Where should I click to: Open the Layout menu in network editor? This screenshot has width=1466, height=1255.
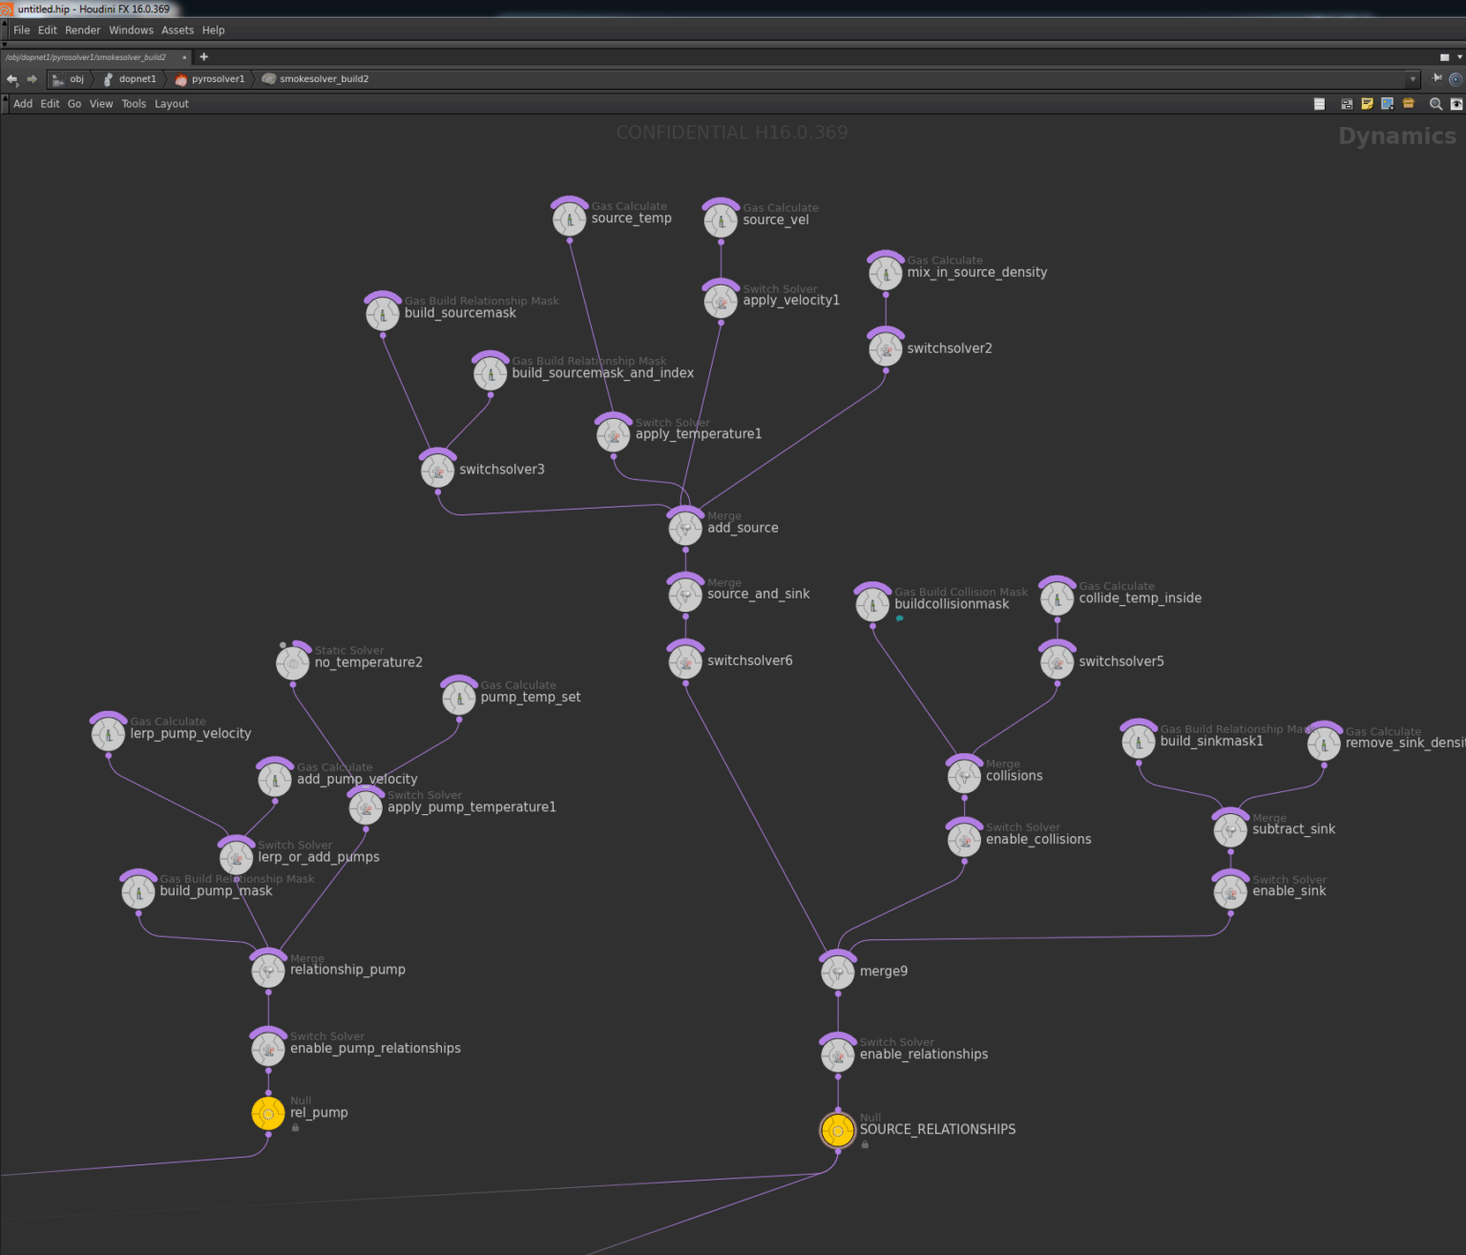click(172, 104)
